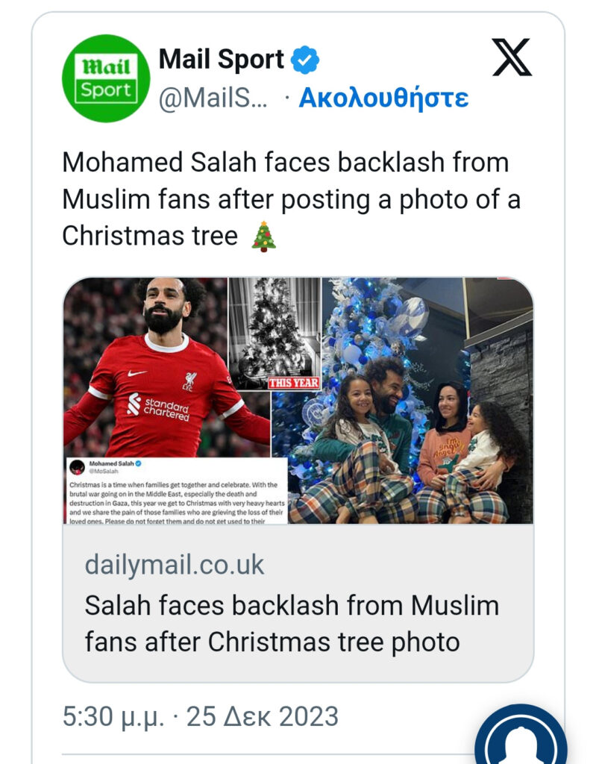This screenshot has width=596, height=764.
Task: Open the card headline about the Christmas tree photo
Action: click(x=291, y=622)
